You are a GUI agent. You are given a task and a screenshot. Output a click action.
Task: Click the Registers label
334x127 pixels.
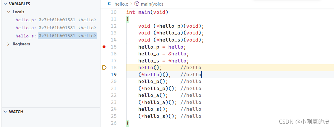tap(21, 44)
